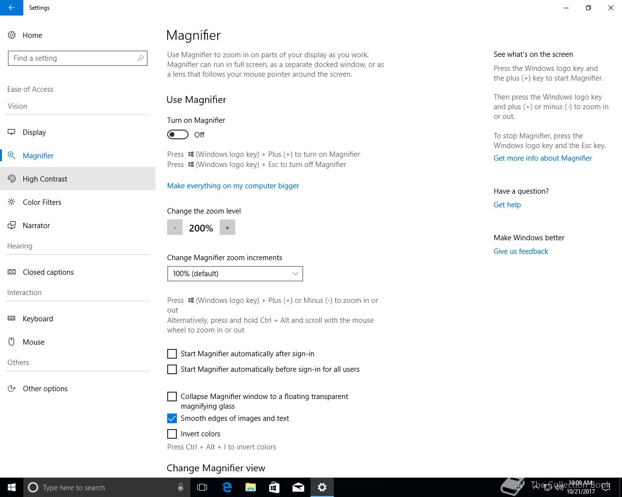Click the volume speaker icon in tray
The width and height of the screenshot is (622, 497).
[559, 487]
